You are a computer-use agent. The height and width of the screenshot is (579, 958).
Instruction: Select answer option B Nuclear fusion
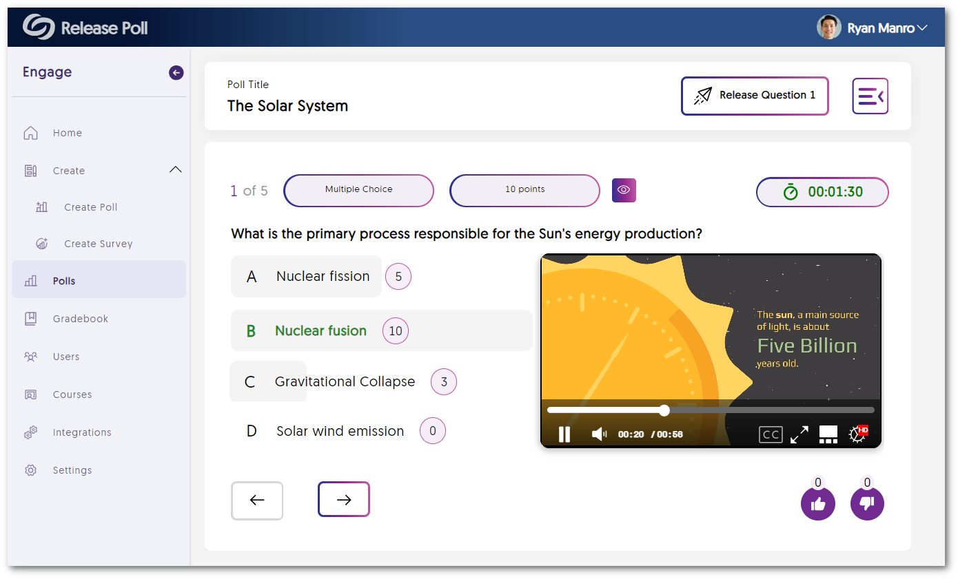pos(320,331)
